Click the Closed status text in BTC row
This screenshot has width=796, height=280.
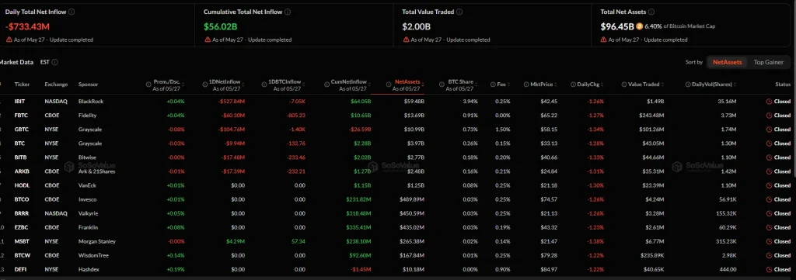(782, 143)
